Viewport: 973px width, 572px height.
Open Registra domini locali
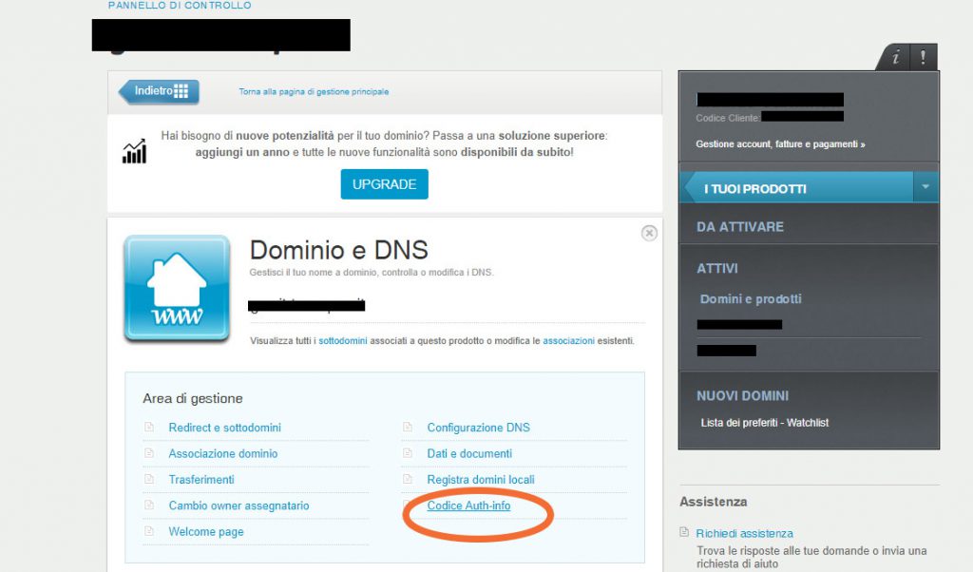pos(480,480)
